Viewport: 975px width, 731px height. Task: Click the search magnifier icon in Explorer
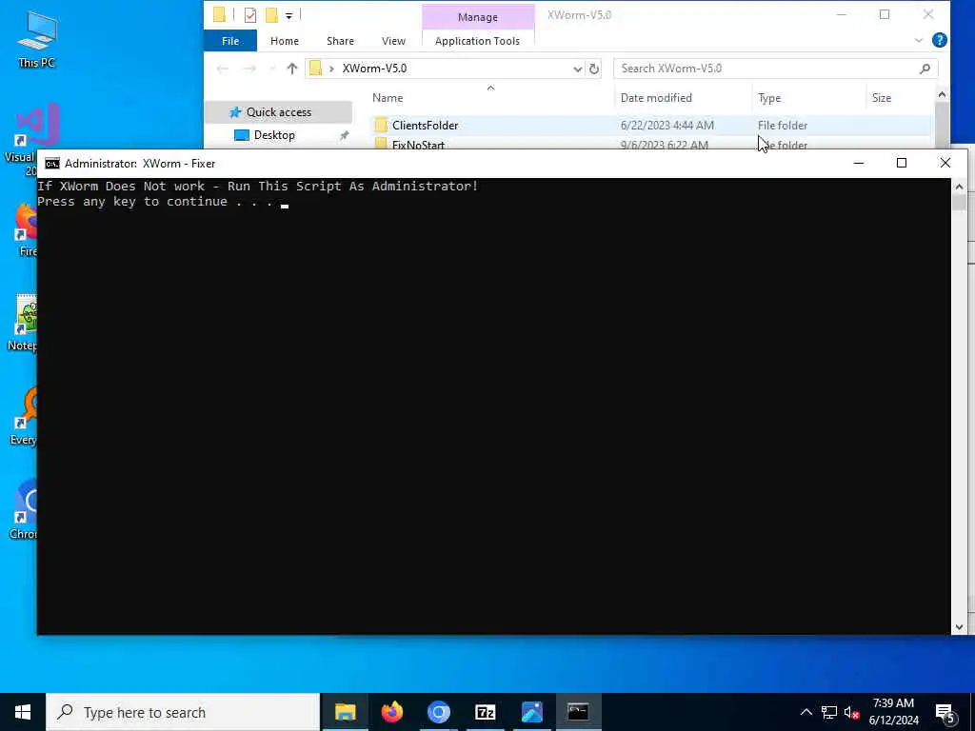coord(925,69)
